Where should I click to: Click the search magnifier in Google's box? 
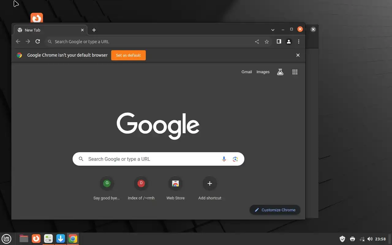(81, 159)
